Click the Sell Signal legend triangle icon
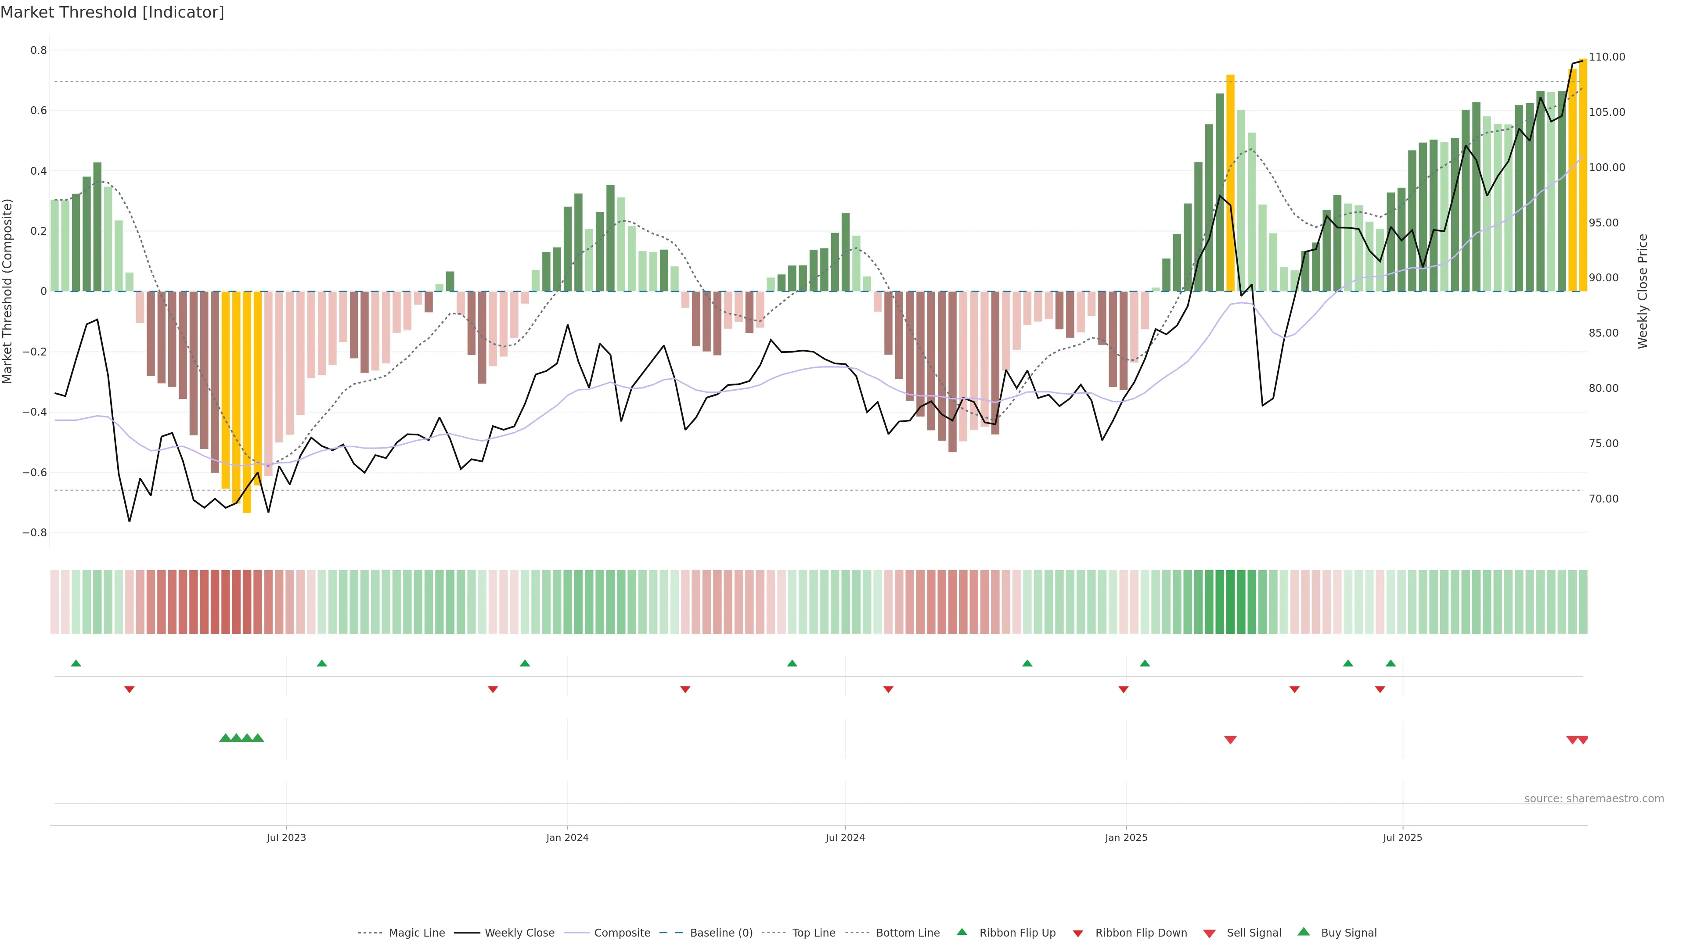 click(x=1209, y=933)
